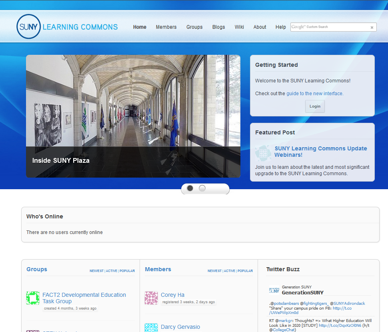388x332 pixels.
Task: Show Active groups tab
Action: (112, 271)
